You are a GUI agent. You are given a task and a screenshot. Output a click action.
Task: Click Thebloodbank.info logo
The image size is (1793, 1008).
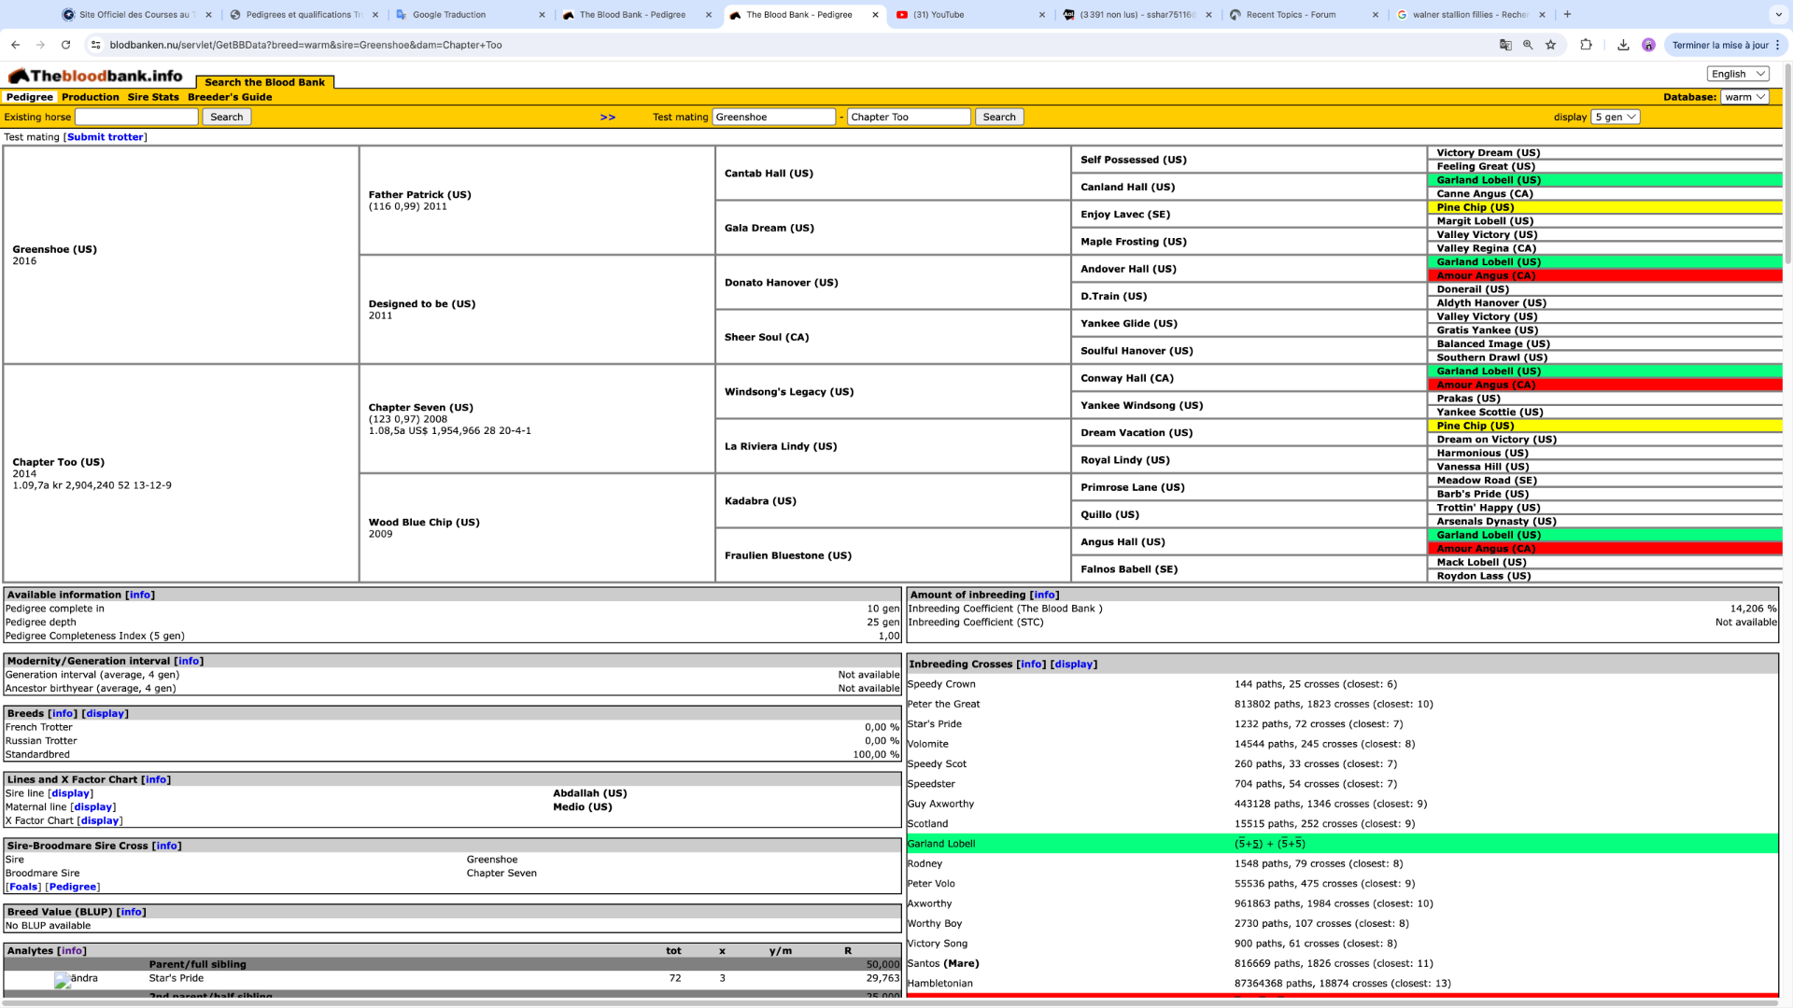[95, 76]
